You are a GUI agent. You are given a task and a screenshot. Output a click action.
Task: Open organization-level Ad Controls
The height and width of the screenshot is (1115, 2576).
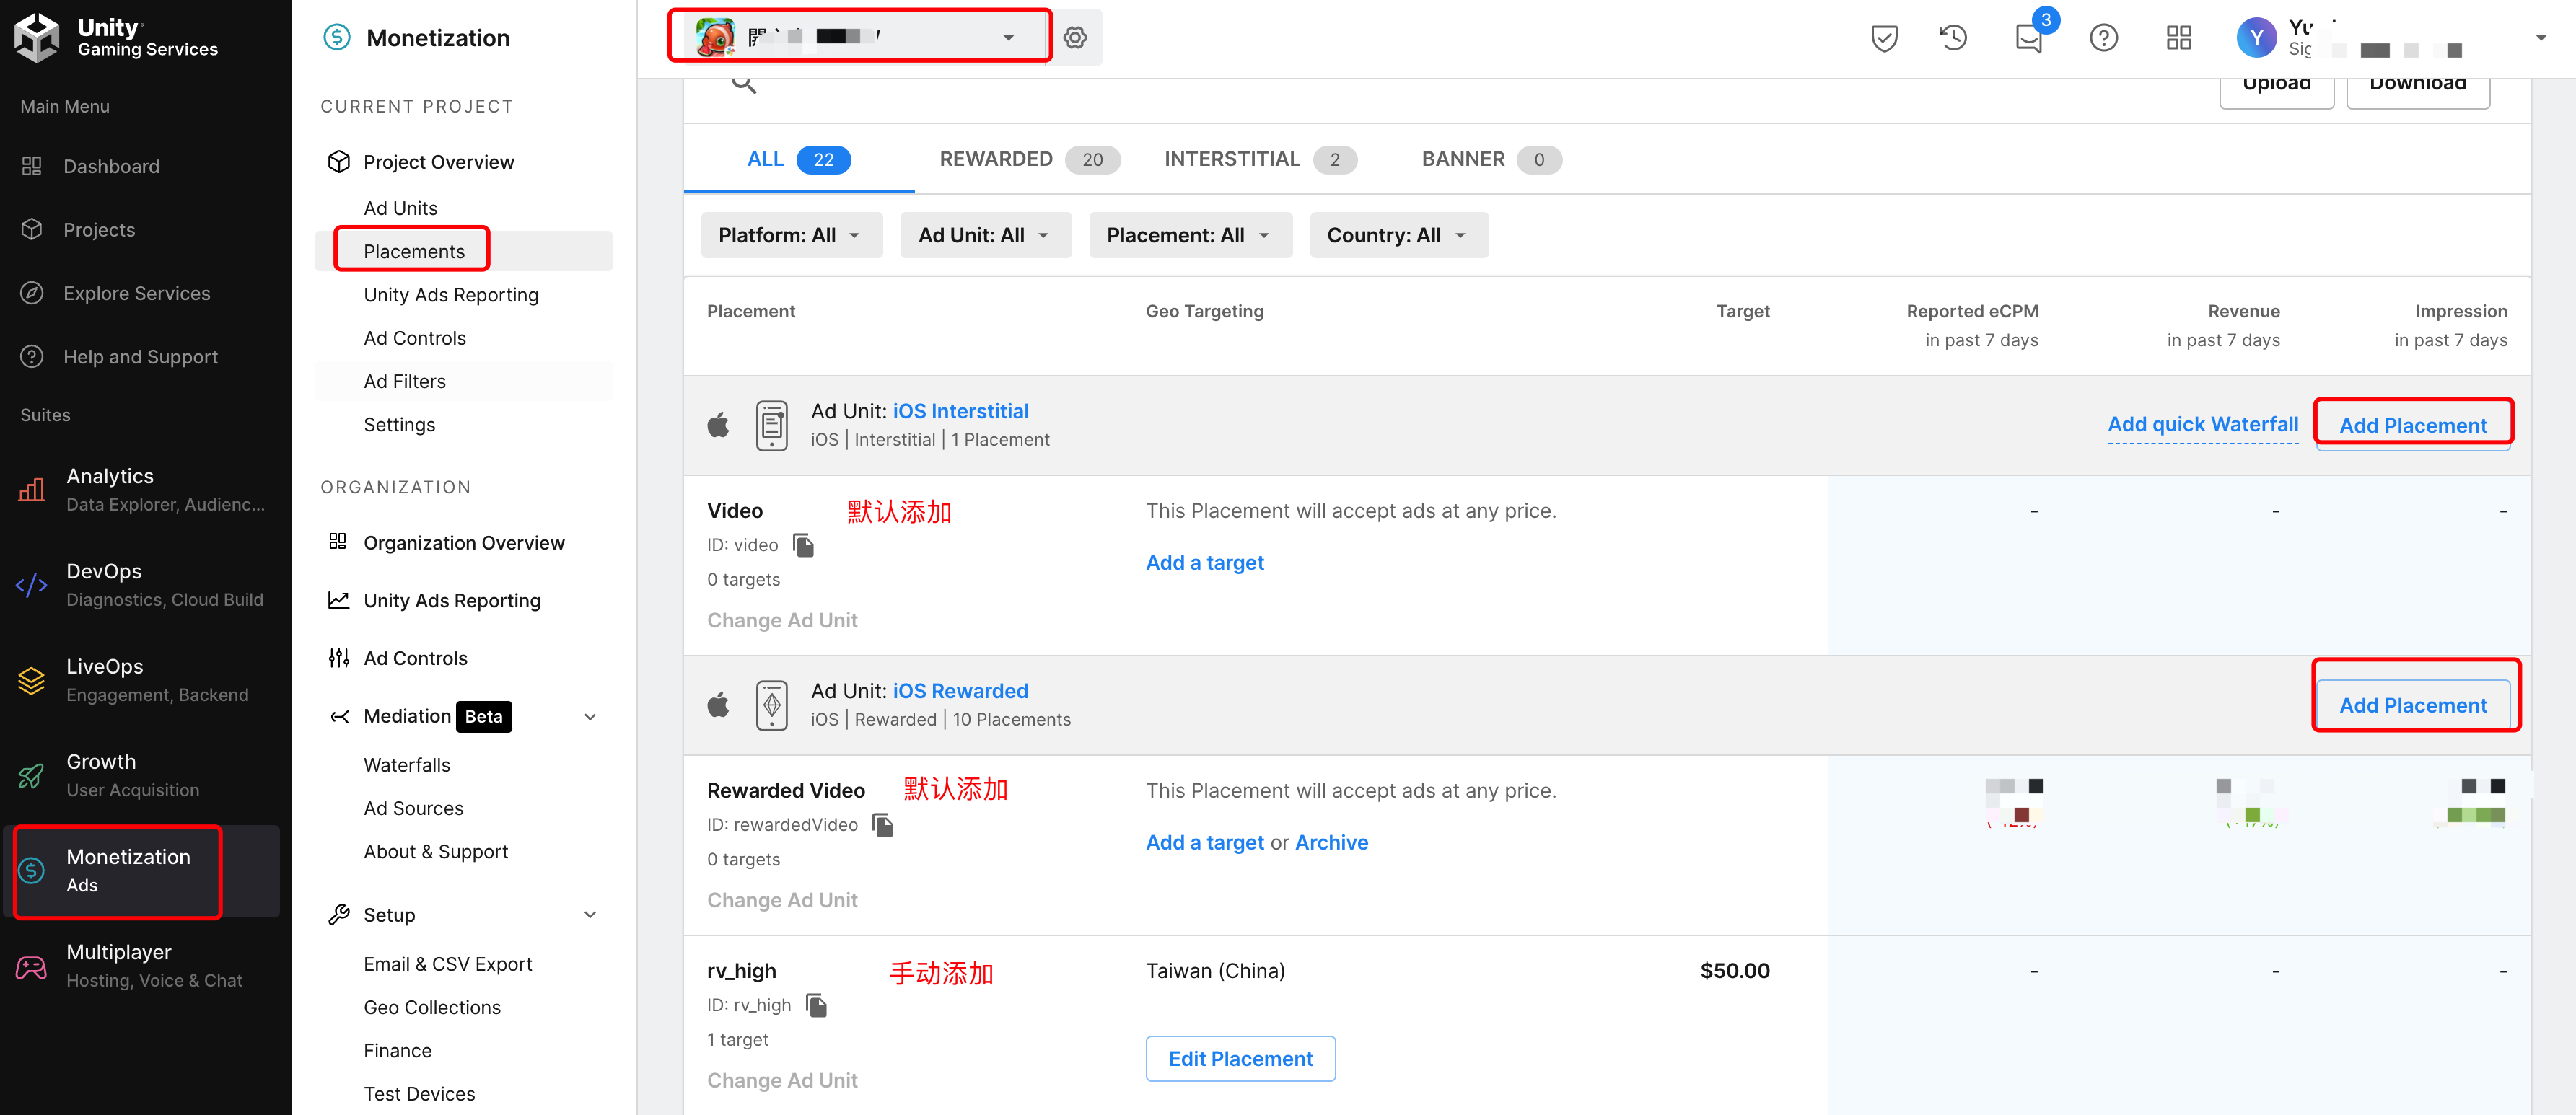coord(415,658)
